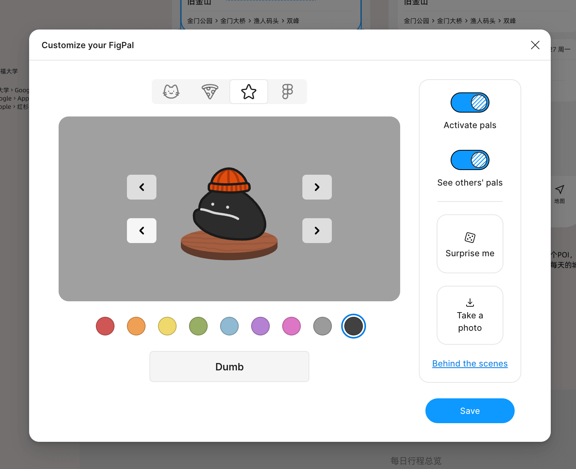Click the map arrow icon in background

point(559,189)
